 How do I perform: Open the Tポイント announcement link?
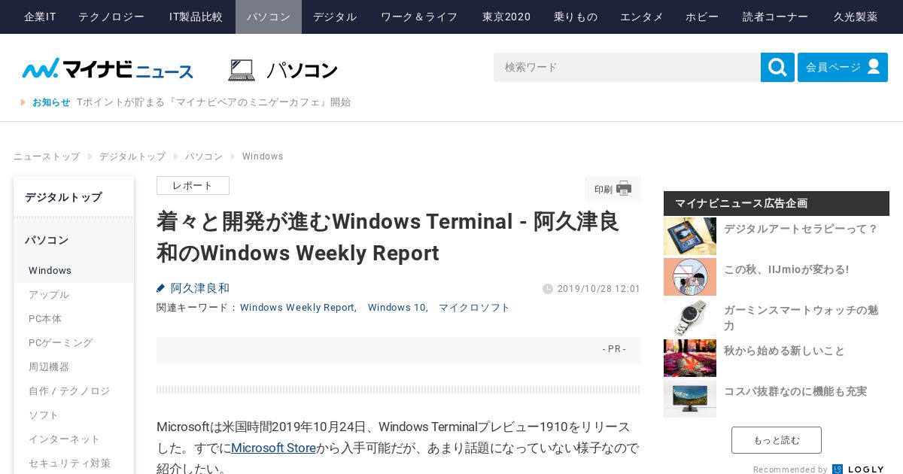214,102
